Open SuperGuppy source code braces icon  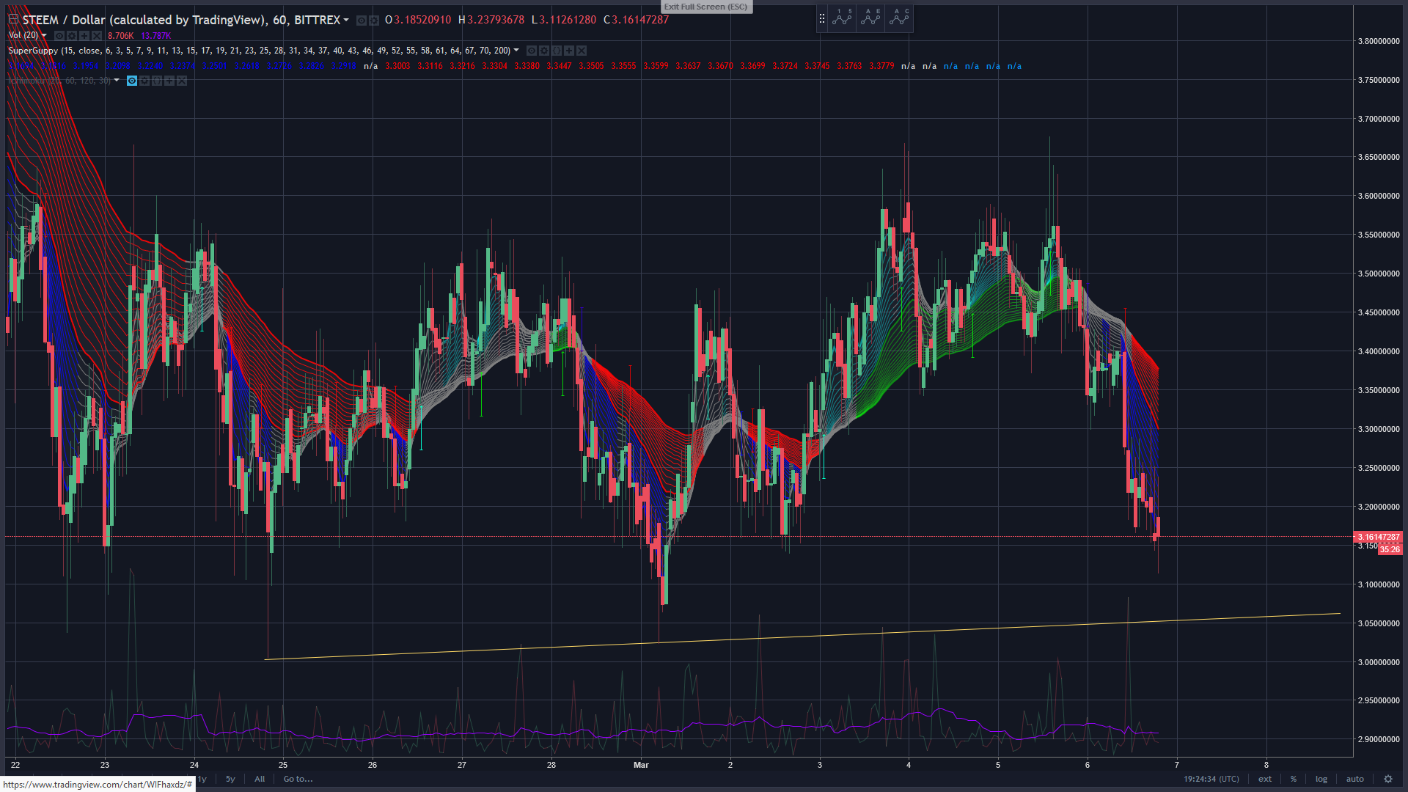557,51
